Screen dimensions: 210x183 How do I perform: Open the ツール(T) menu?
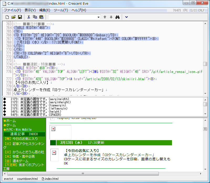(x=61, y=10)
